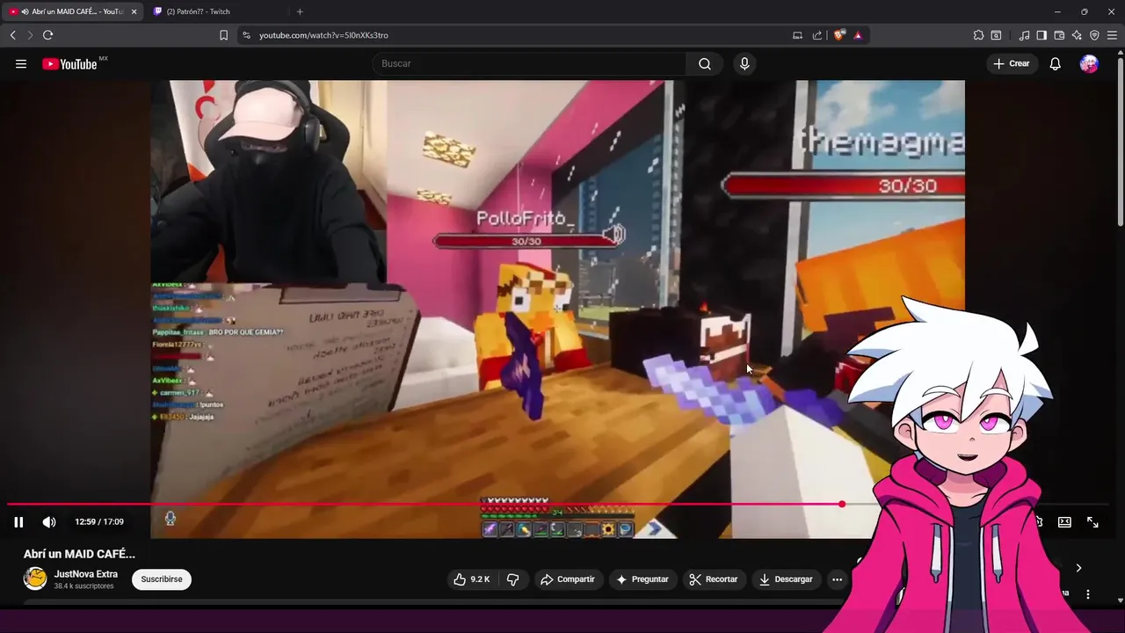Click the search magnifier button
1125x633 pixels.
[705, 64]
